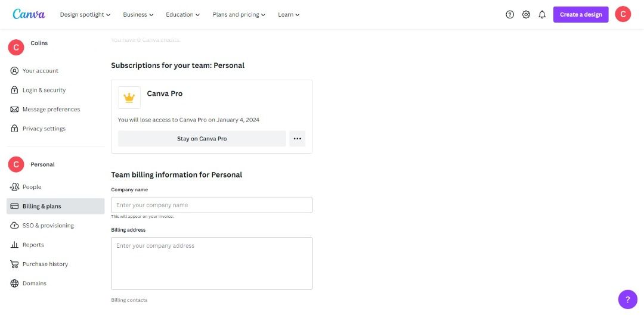The height and width of the screenshot is (315, 644).
Task: Expand the Plans and pricing menu
Action: [x=239, y=14]
